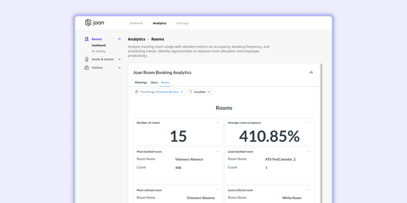Viewport: 407px width, 203px height.
Task: Click the Visitors badge icon
Action: [87, 67]
